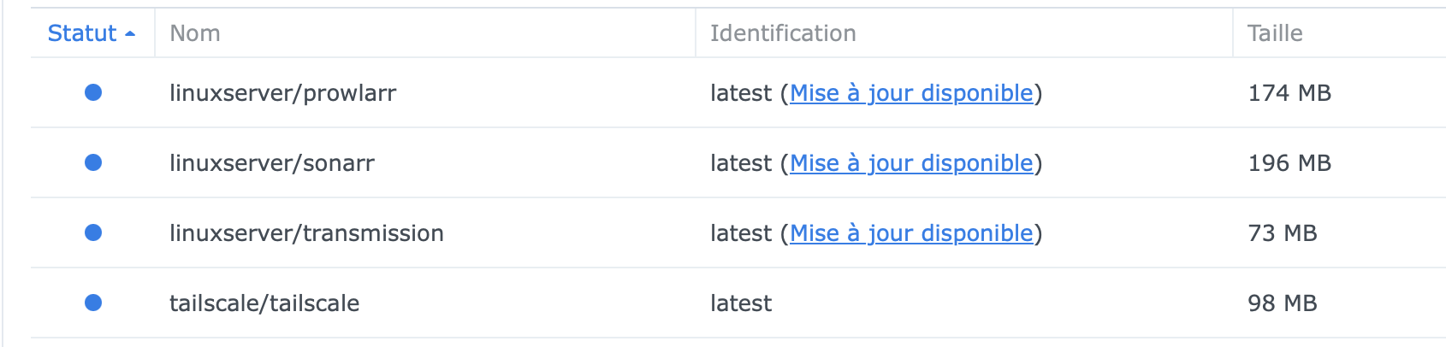The height and width of the screenshot is (347, 1446).
Task: Sort by the Nom column header
Action: (x=195, y=33)
